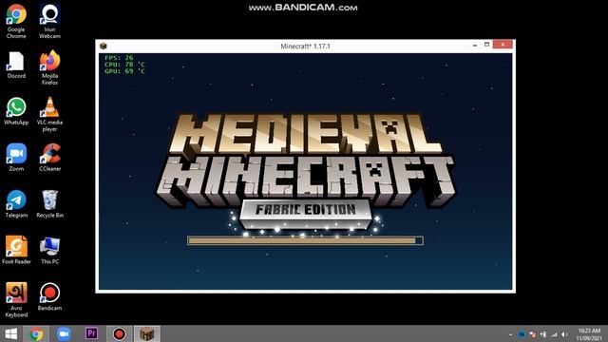Image resolution: width=608 pixels, height=342 pixels.
Task: Maximize the Minecraft 1.17.1 window
Action: coord(487,45)
